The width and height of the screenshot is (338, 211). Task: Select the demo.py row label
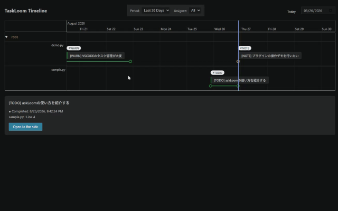[58, 45]
